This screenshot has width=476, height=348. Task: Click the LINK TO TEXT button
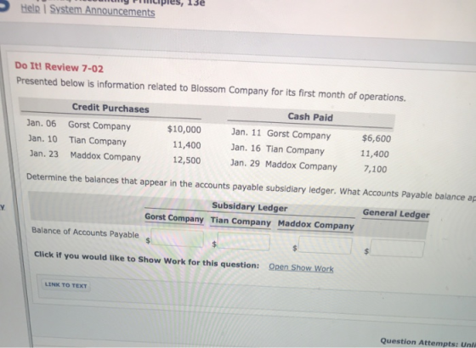[66, 285]
